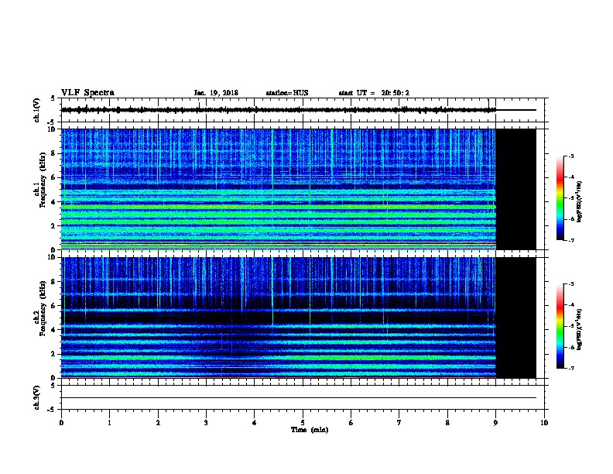Click the "ch.1(V)" waveform axis label
Viewport: 613px width, 474px height.
pos(36,110)
